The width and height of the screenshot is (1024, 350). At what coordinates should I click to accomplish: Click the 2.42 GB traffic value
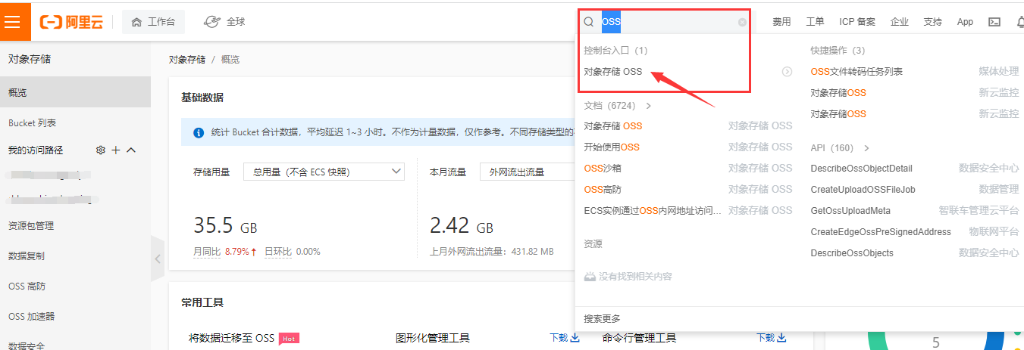461,225
